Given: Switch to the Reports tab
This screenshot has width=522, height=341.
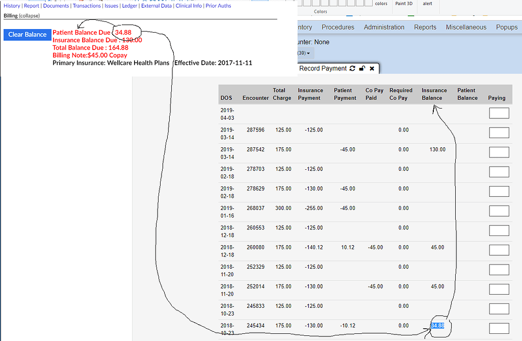Looking at the screenshot, I should tap(425, 27).
